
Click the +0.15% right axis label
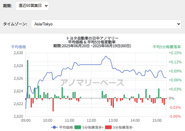(175, 53)
